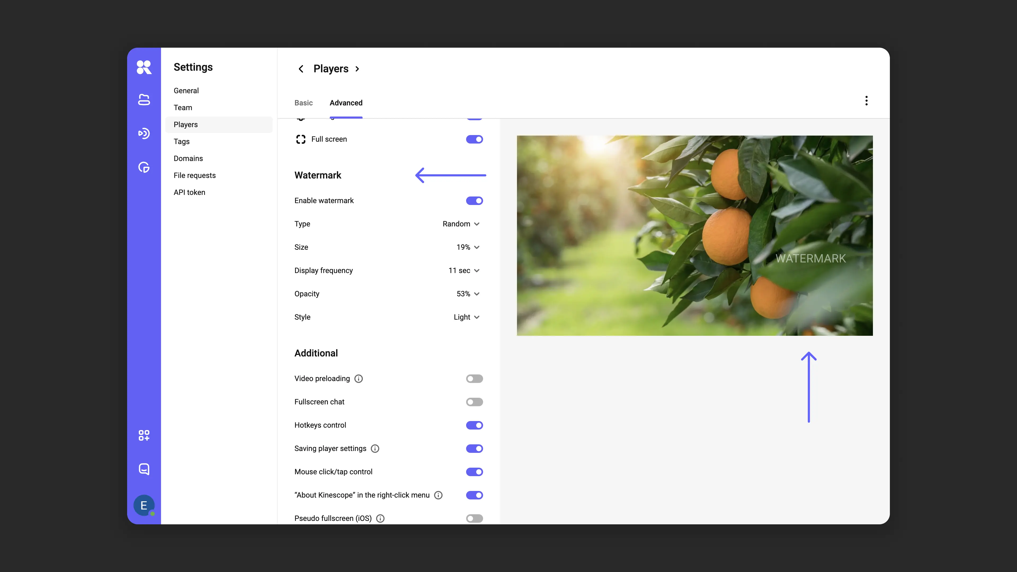
Task: Show info about Video preloading
Action: coord(359,379)
